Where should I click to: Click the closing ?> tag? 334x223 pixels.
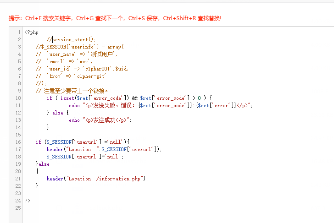(x=28, y=201)
